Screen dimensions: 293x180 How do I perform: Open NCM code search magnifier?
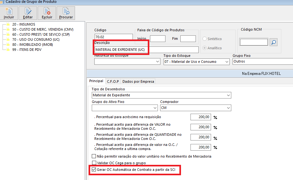tap(274, 42)
